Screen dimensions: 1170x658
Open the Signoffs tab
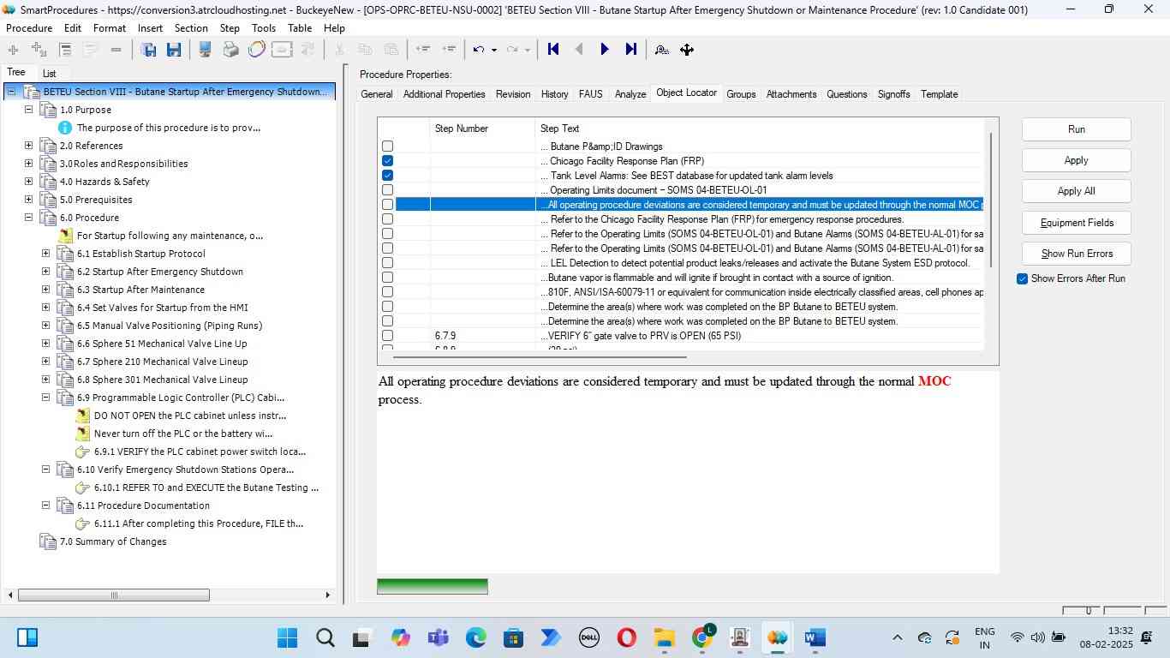(893, 94)
